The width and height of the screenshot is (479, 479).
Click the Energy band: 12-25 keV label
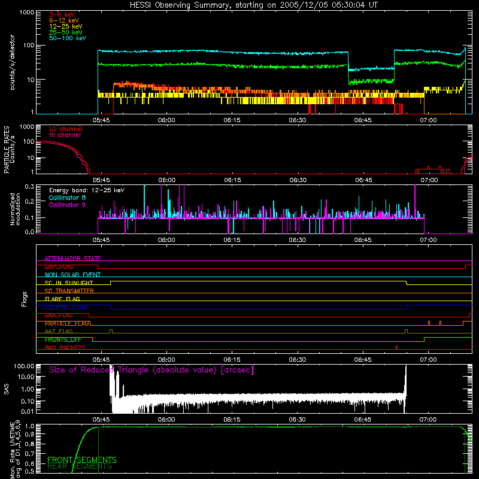pos(87,190)
